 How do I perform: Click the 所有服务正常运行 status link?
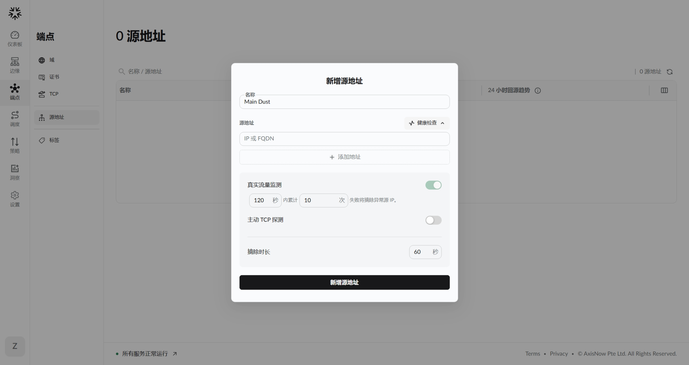(x=145, y=354)
